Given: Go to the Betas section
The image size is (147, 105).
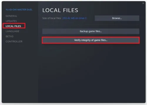Looking at the screenshot, I should 9,36.
